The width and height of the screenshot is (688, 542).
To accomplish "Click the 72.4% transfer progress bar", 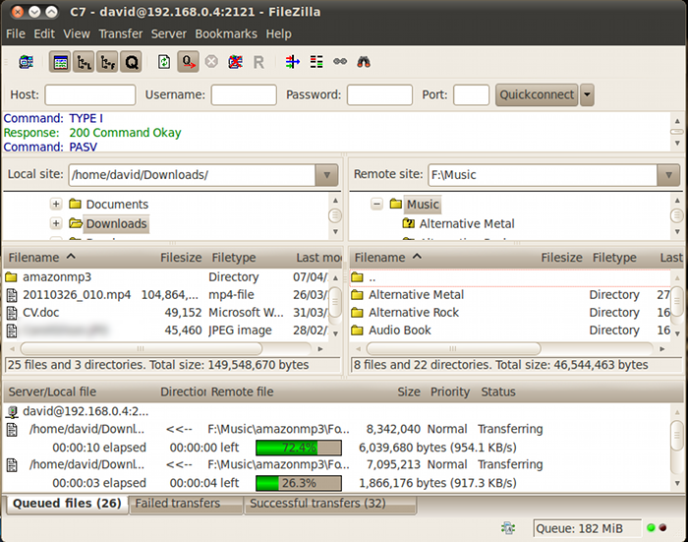I will coord(299,448).
